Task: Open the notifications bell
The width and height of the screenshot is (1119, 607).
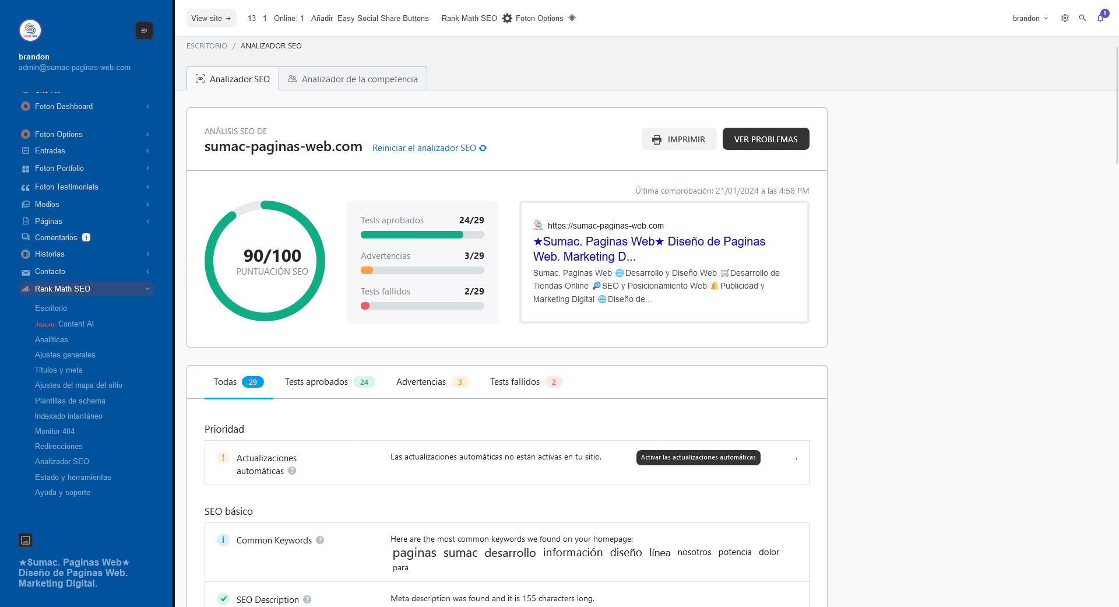Action: (1100, 18)
